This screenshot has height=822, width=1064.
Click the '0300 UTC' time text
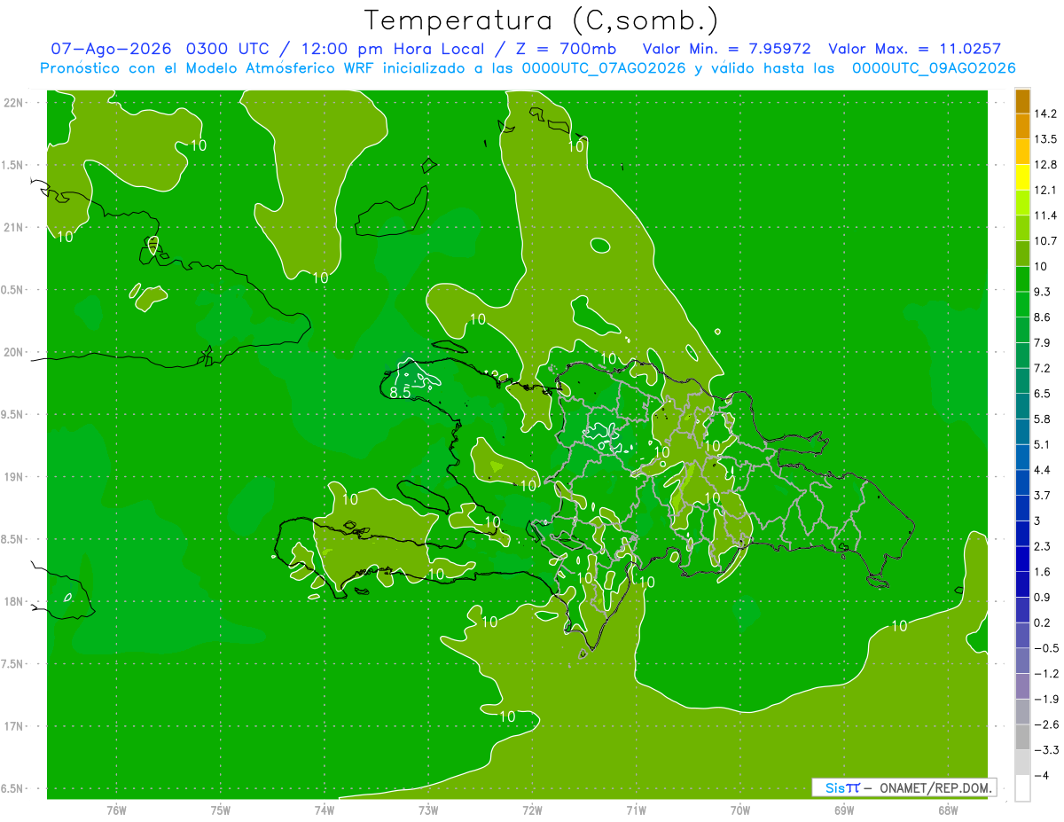tap(229, 49)
